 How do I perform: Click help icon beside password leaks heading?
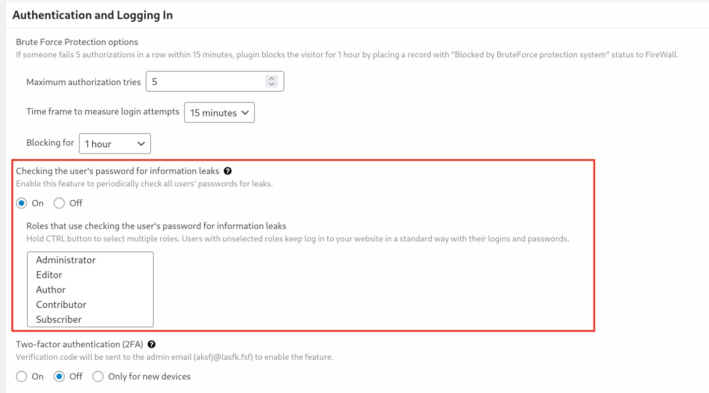pos(228,171)
